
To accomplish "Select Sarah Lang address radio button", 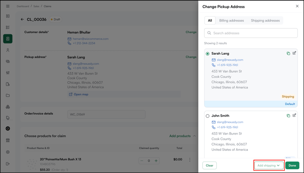I will [x=207, y=53].
